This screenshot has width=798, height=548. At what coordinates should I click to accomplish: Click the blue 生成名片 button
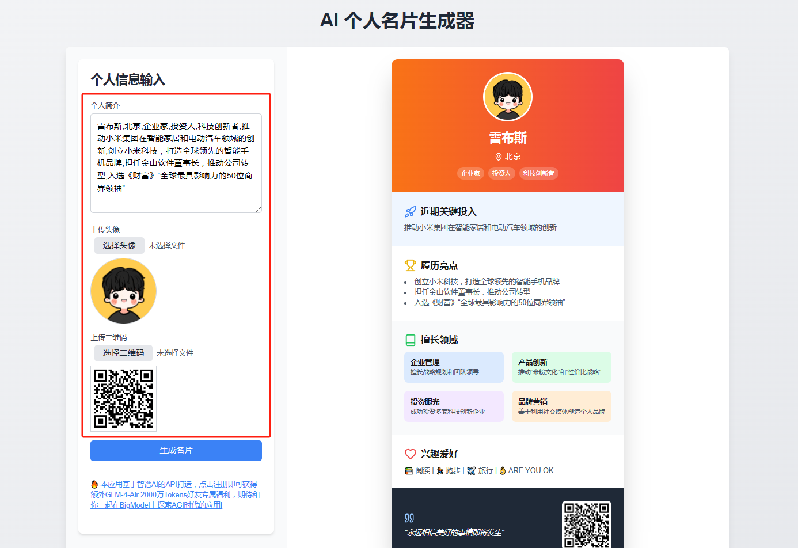[176, 451]
